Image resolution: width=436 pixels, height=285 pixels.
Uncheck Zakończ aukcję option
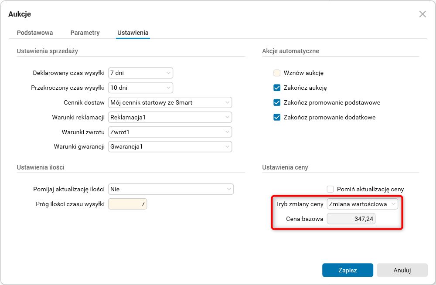tap(277, 88)
